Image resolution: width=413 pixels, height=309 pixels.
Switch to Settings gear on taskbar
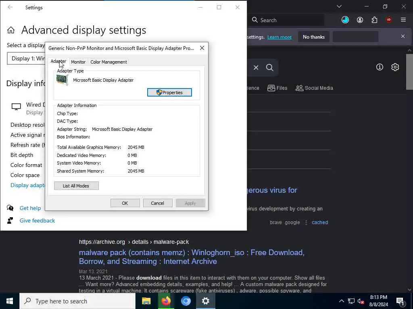click(205, 301)
